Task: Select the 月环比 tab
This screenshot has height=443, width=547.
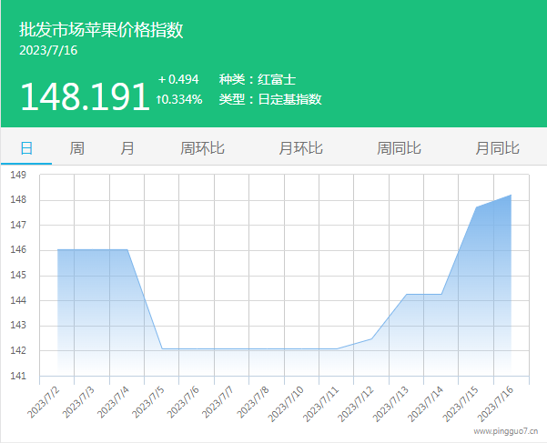Action: (x=300, y=148)
